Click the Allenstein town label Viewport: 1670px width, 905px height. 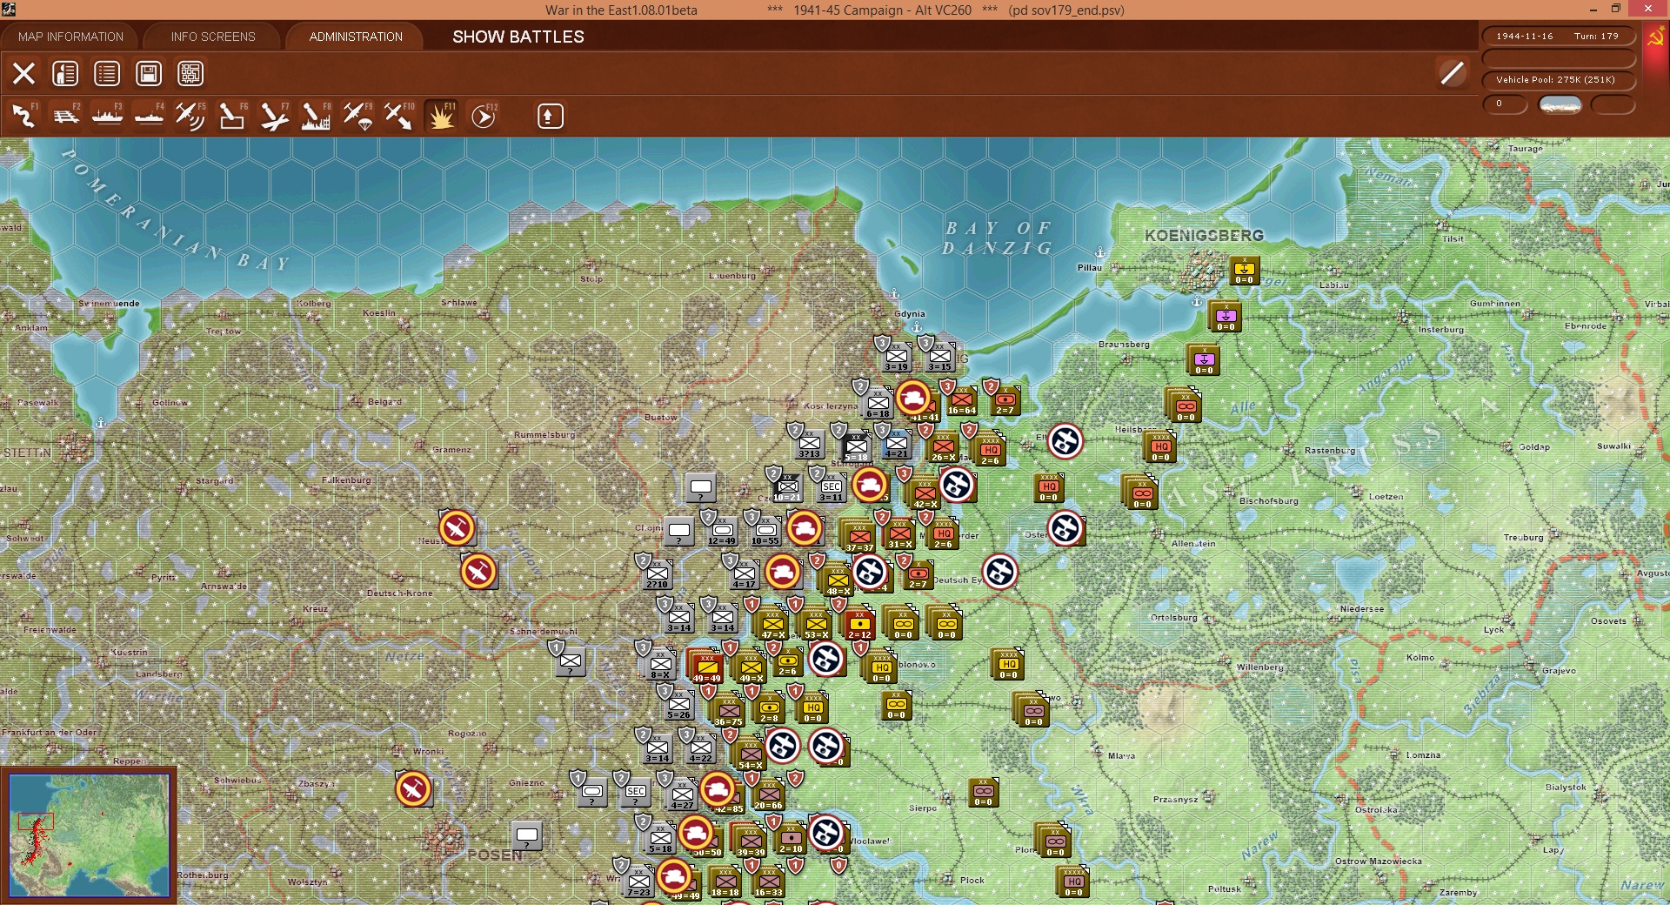[1193, 544]
